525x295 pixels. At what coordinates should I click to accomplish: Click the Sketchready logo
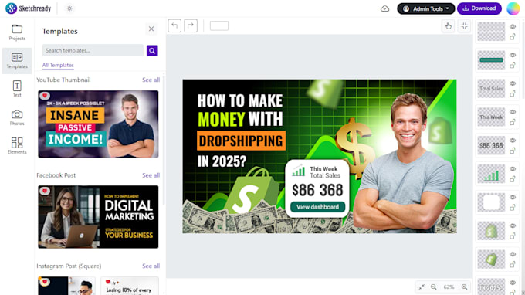(x=29, y=8)
